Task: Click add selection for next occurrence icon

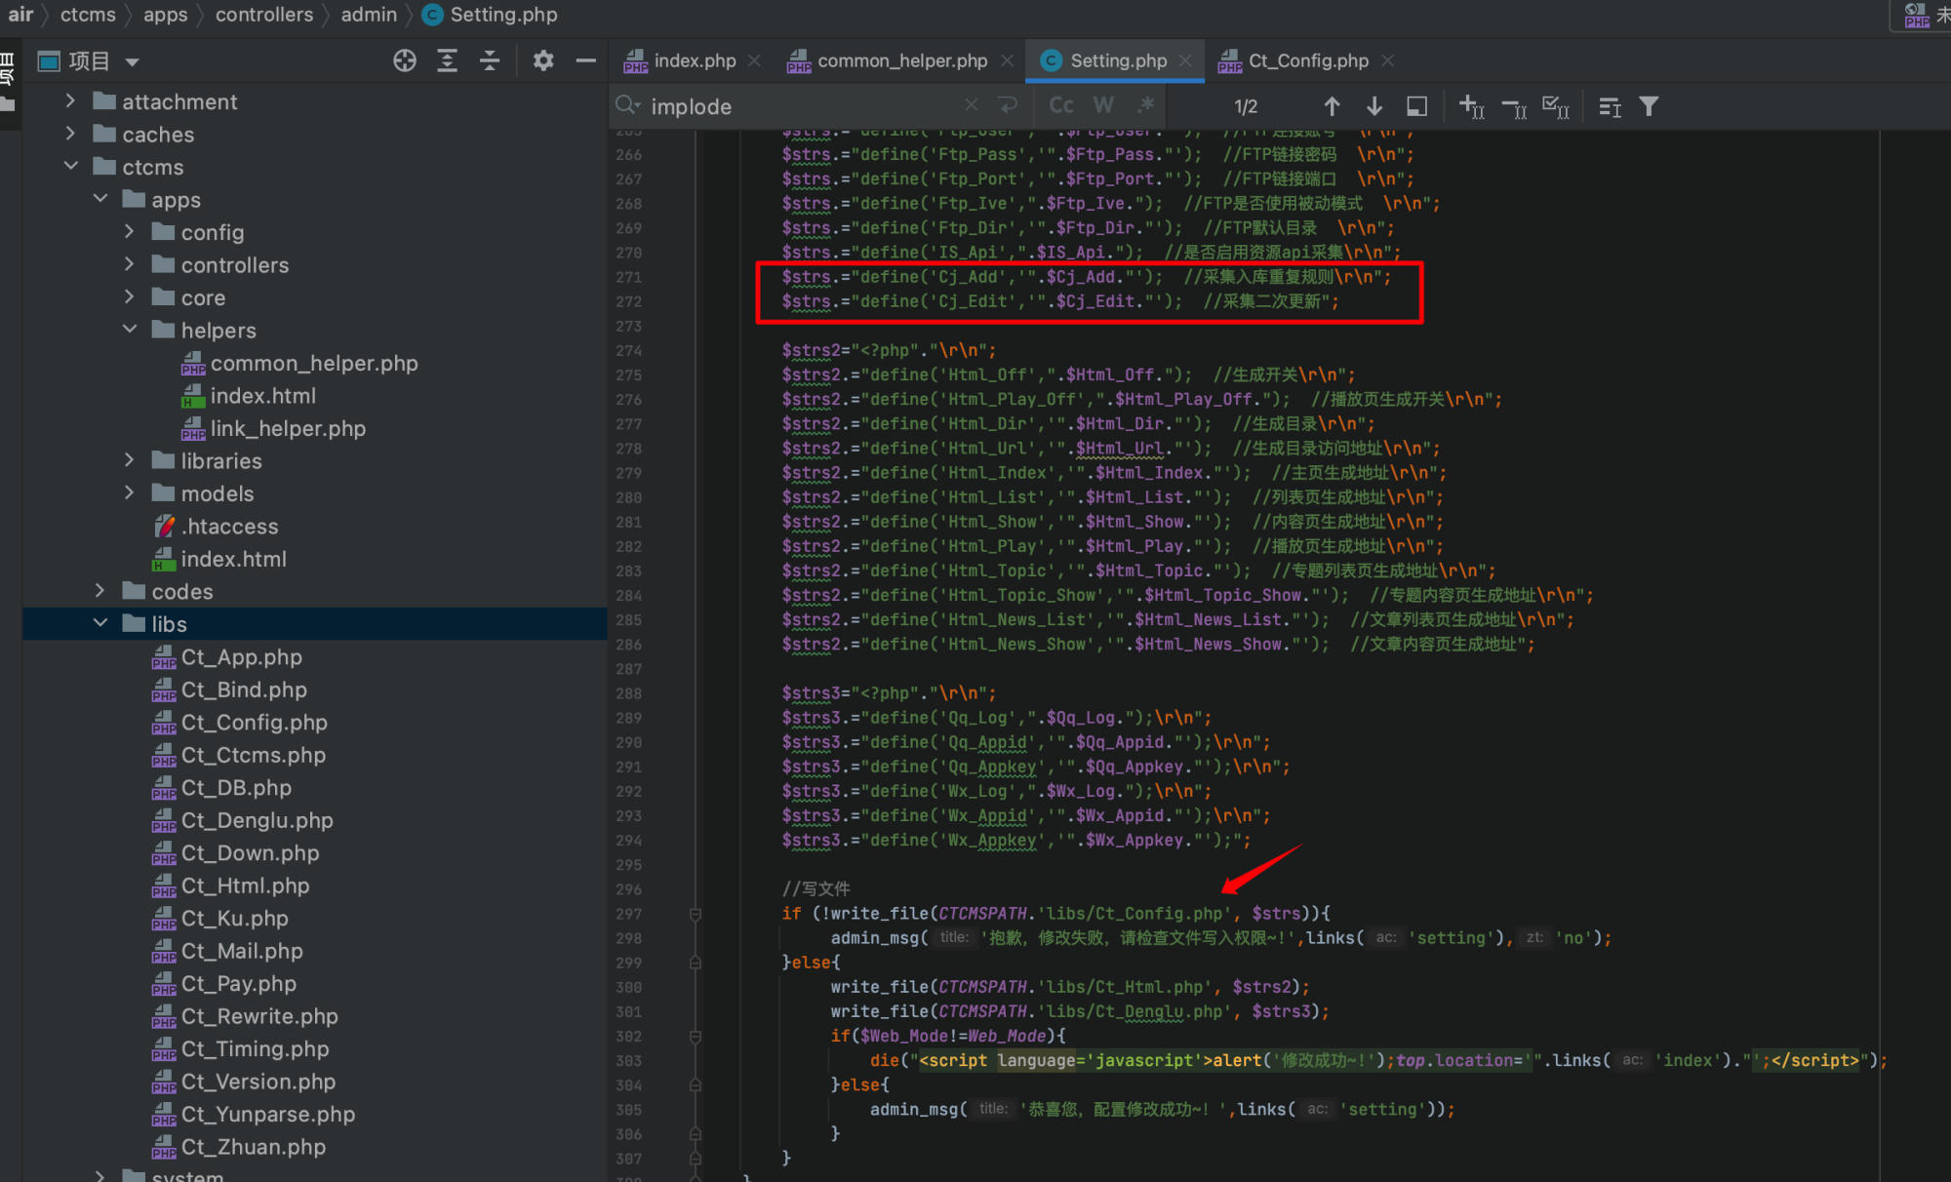Action: (x=1471, y=106)
